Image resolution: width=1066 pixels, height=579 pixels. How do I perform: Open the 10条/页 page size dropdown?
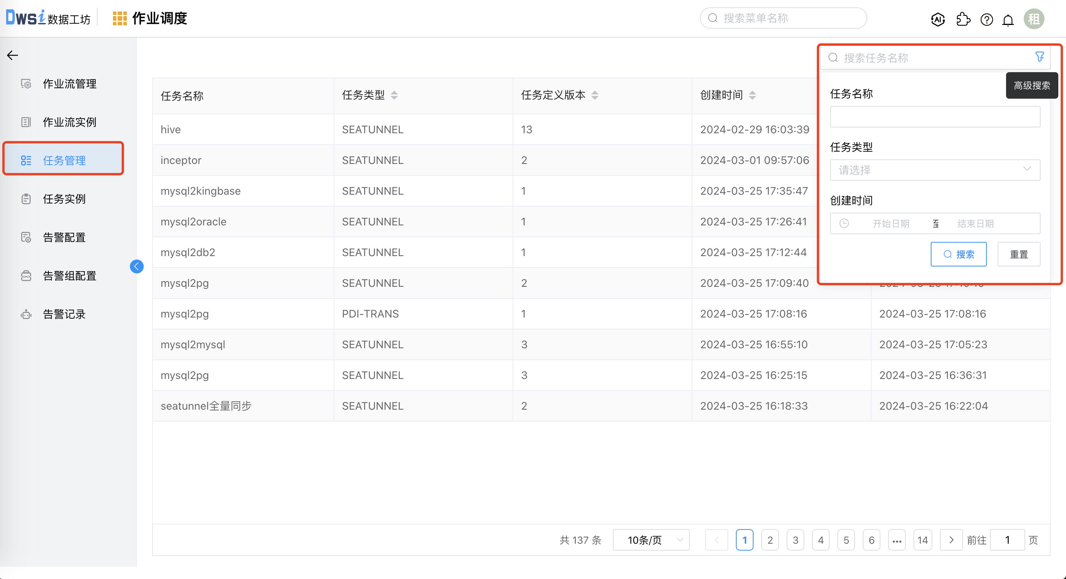pos(651,540)
